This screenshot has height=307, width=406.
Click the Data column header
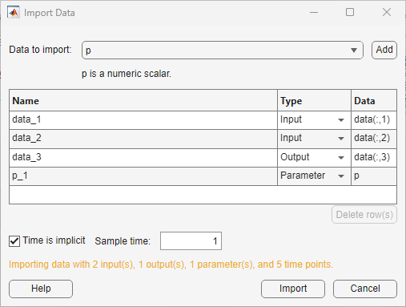(x=374, y=101)
